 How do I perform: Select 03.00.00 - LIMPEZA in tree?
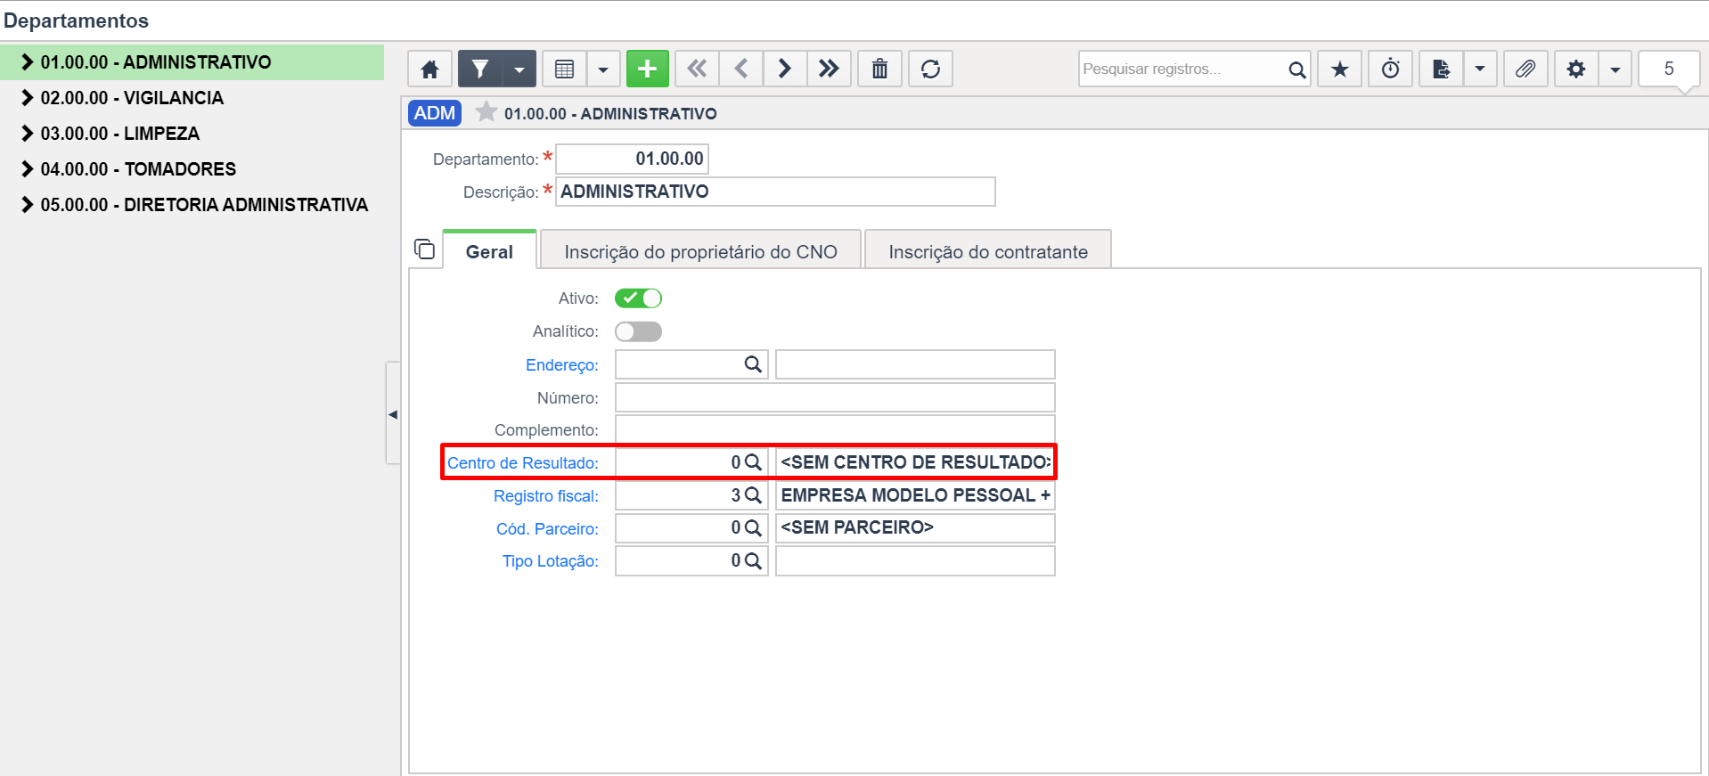[120, 134]
